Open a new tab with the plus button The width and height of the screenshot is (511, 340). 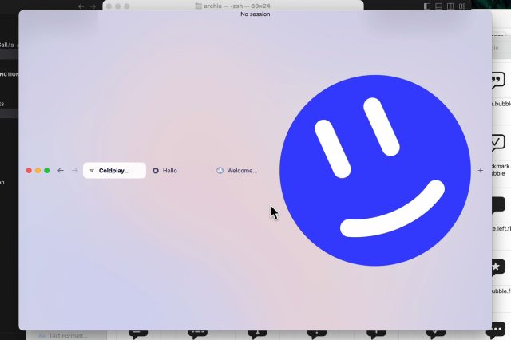pyautogui.click(x=480, y=170)
